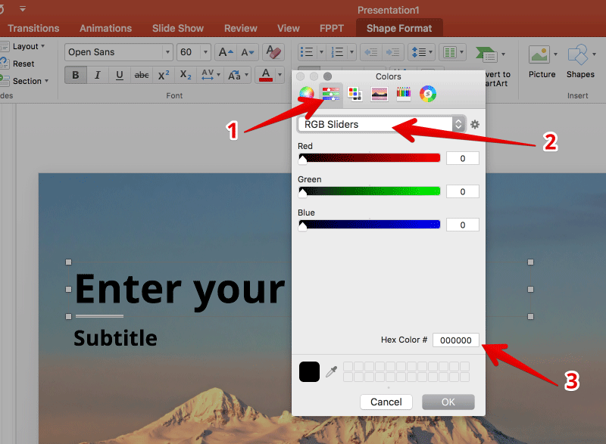Image resolution: width=606 pixels, height=444 pixels.
Task: Toggle bold formatting
Action: 76,75
